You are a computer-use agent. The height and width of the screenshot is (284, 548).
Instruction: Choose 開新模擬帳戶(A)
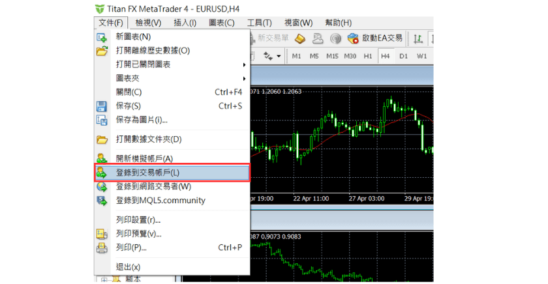coord(172,159)
